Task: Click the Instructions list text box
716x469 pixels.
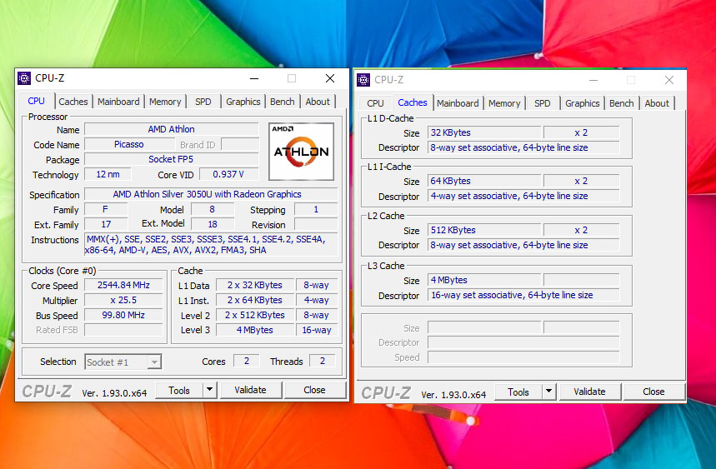Action: 211,245
